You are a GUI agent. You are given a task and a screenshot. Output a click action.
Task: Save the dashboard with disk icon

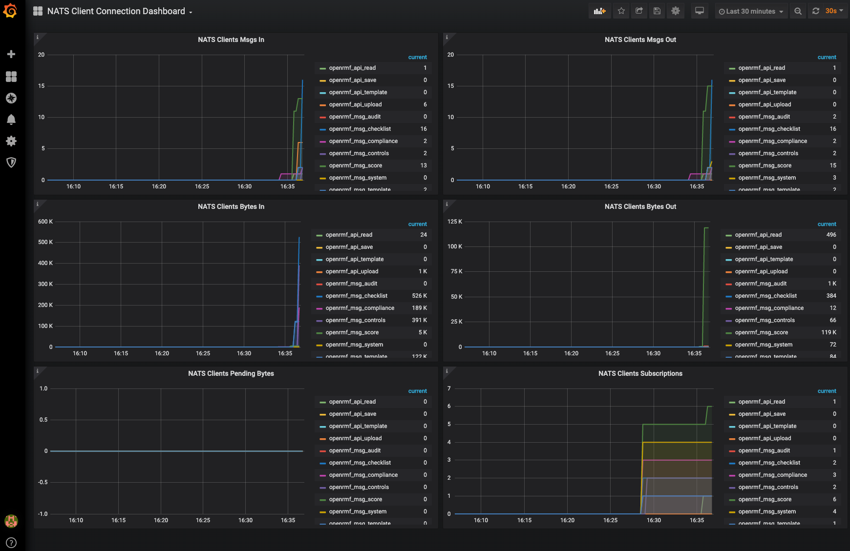pos(657,11)
